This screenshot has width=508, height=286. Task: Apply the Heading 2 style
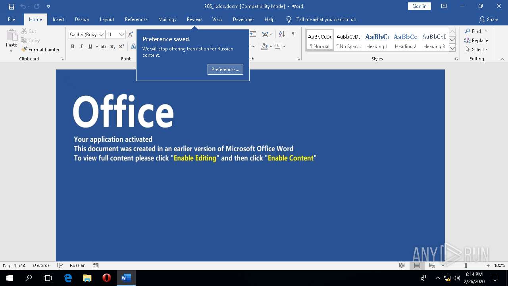(x=405, y=40)
